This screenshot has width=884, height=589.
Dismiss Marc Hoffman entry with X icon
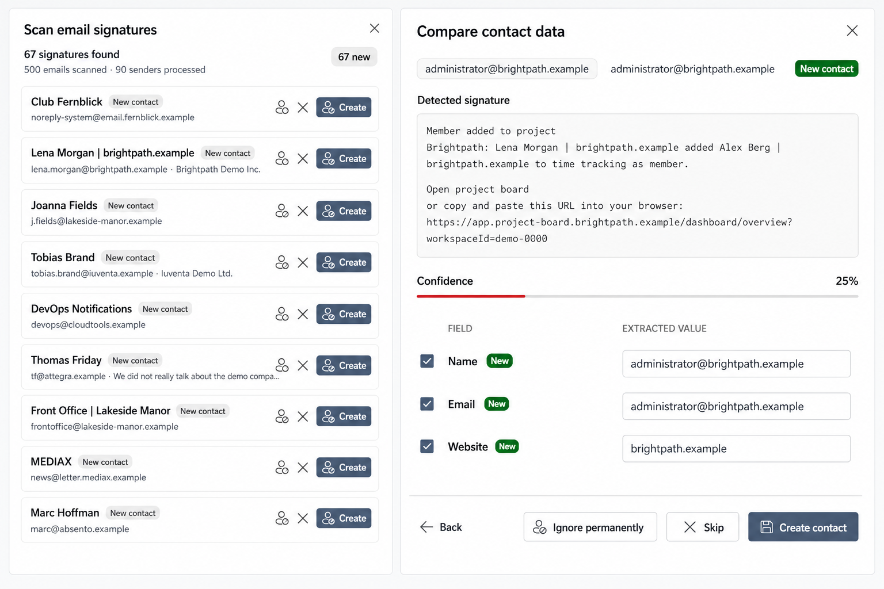click(303, 518)
